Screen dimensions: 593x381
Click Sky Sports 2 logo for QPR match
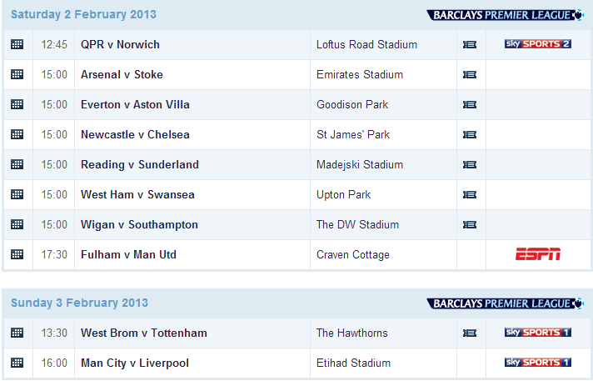(x=538, y=44)
